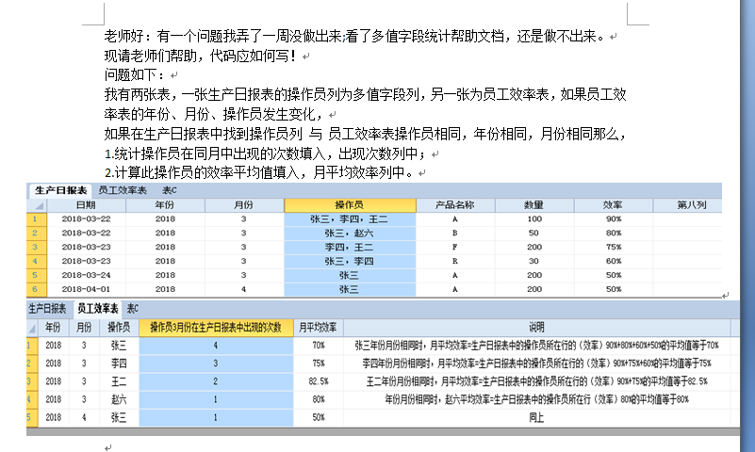Click the 数量 column header
Screen dimensions: 755x452
[533, 204]
